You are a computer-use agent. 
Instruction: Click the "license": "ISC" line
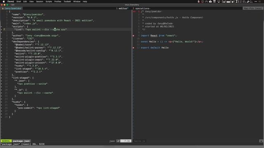(x=23, y=39)
